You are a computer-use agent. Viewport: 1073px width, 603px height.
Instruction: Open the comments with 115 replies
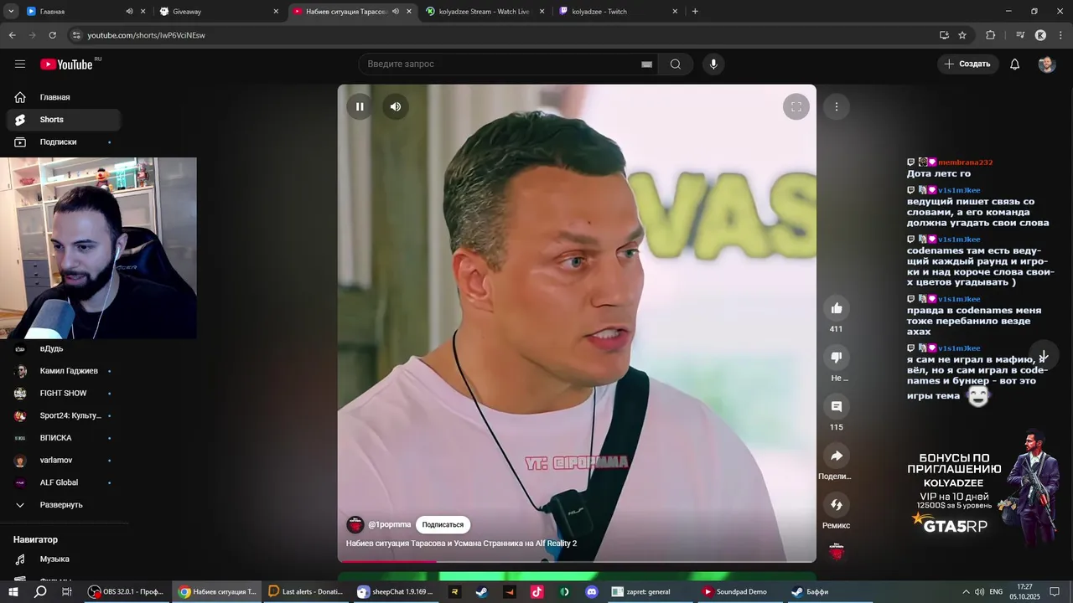(x=836, y=406)
